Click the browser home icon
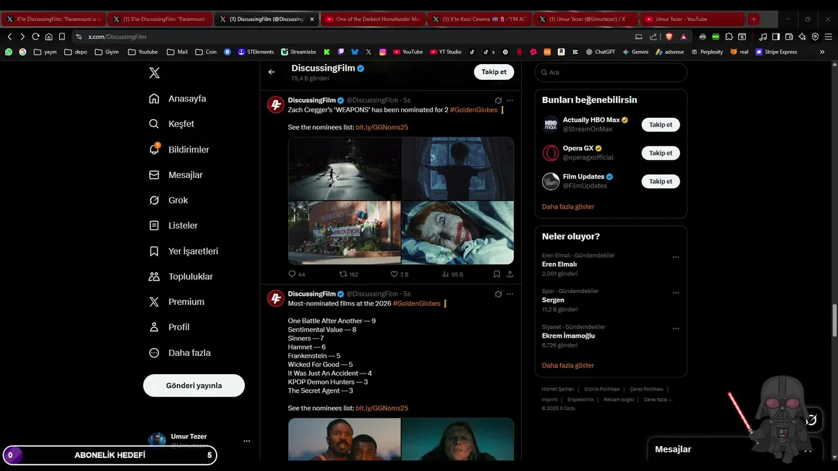 (x=48, y=37)
